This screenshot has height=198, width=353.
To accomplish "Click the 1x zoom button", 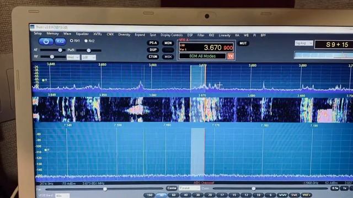I will tap(345, 189).
